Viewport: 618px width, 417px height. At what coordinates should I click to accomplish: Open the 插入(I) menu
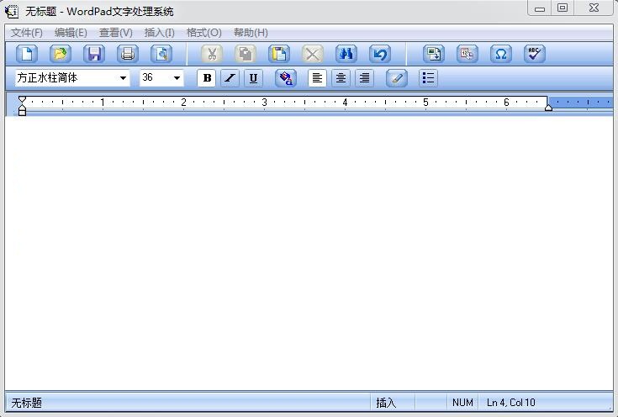tap(159, 33)
